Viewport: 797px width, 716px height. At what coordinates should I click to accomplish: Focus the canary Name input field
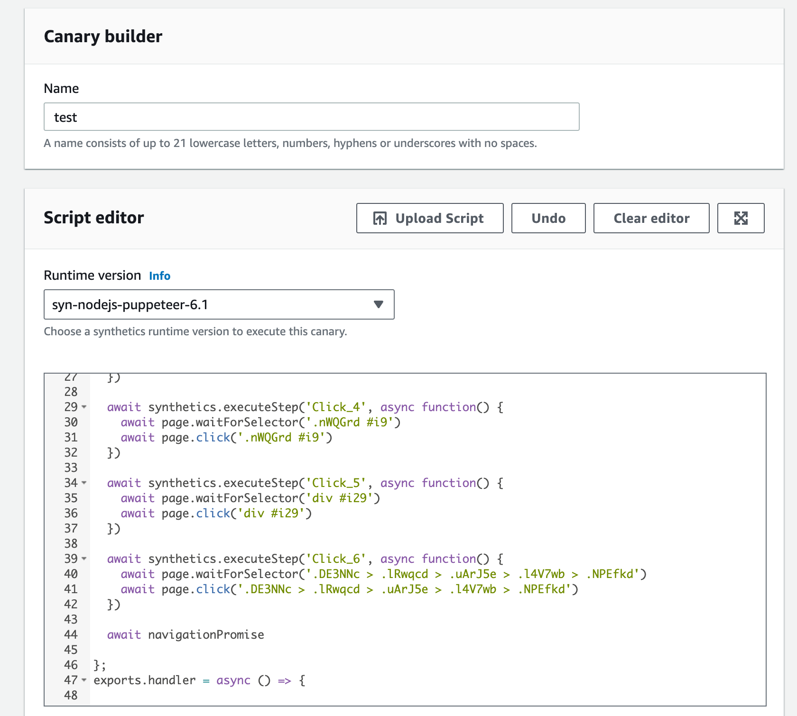pyautogui.click(x=312, y=117)
